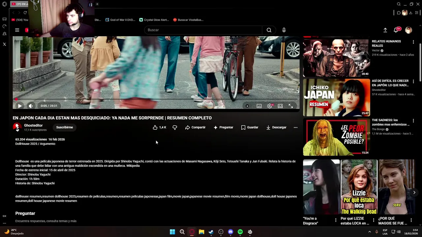
Task: Open the more actions menu beside Descargar
Action: click(295, 127)
